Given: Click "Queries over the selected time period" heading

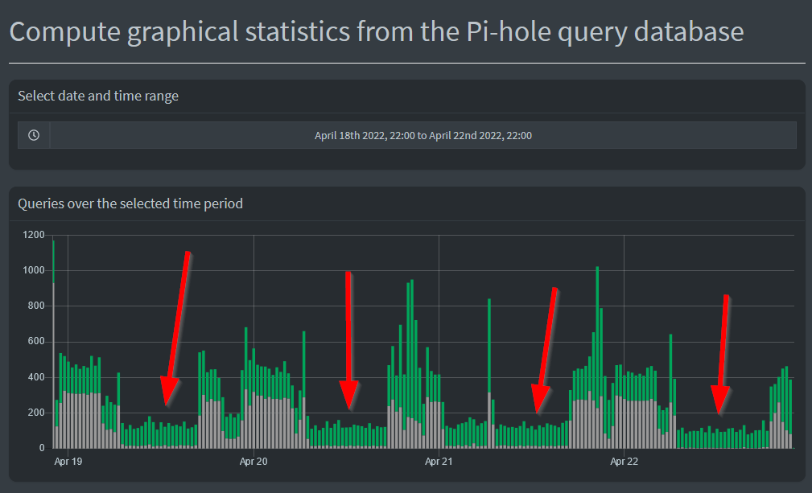Looking at the screenshot, I should [x=130, y=203].
